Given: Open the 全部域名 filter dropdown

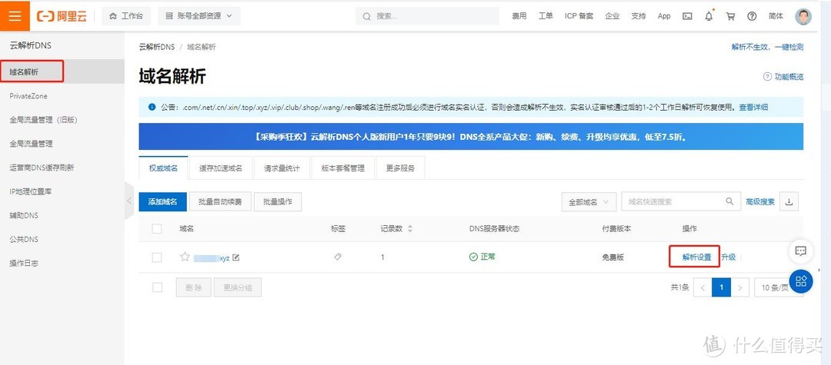Looking at the screenshot, I should coord(589,202).
